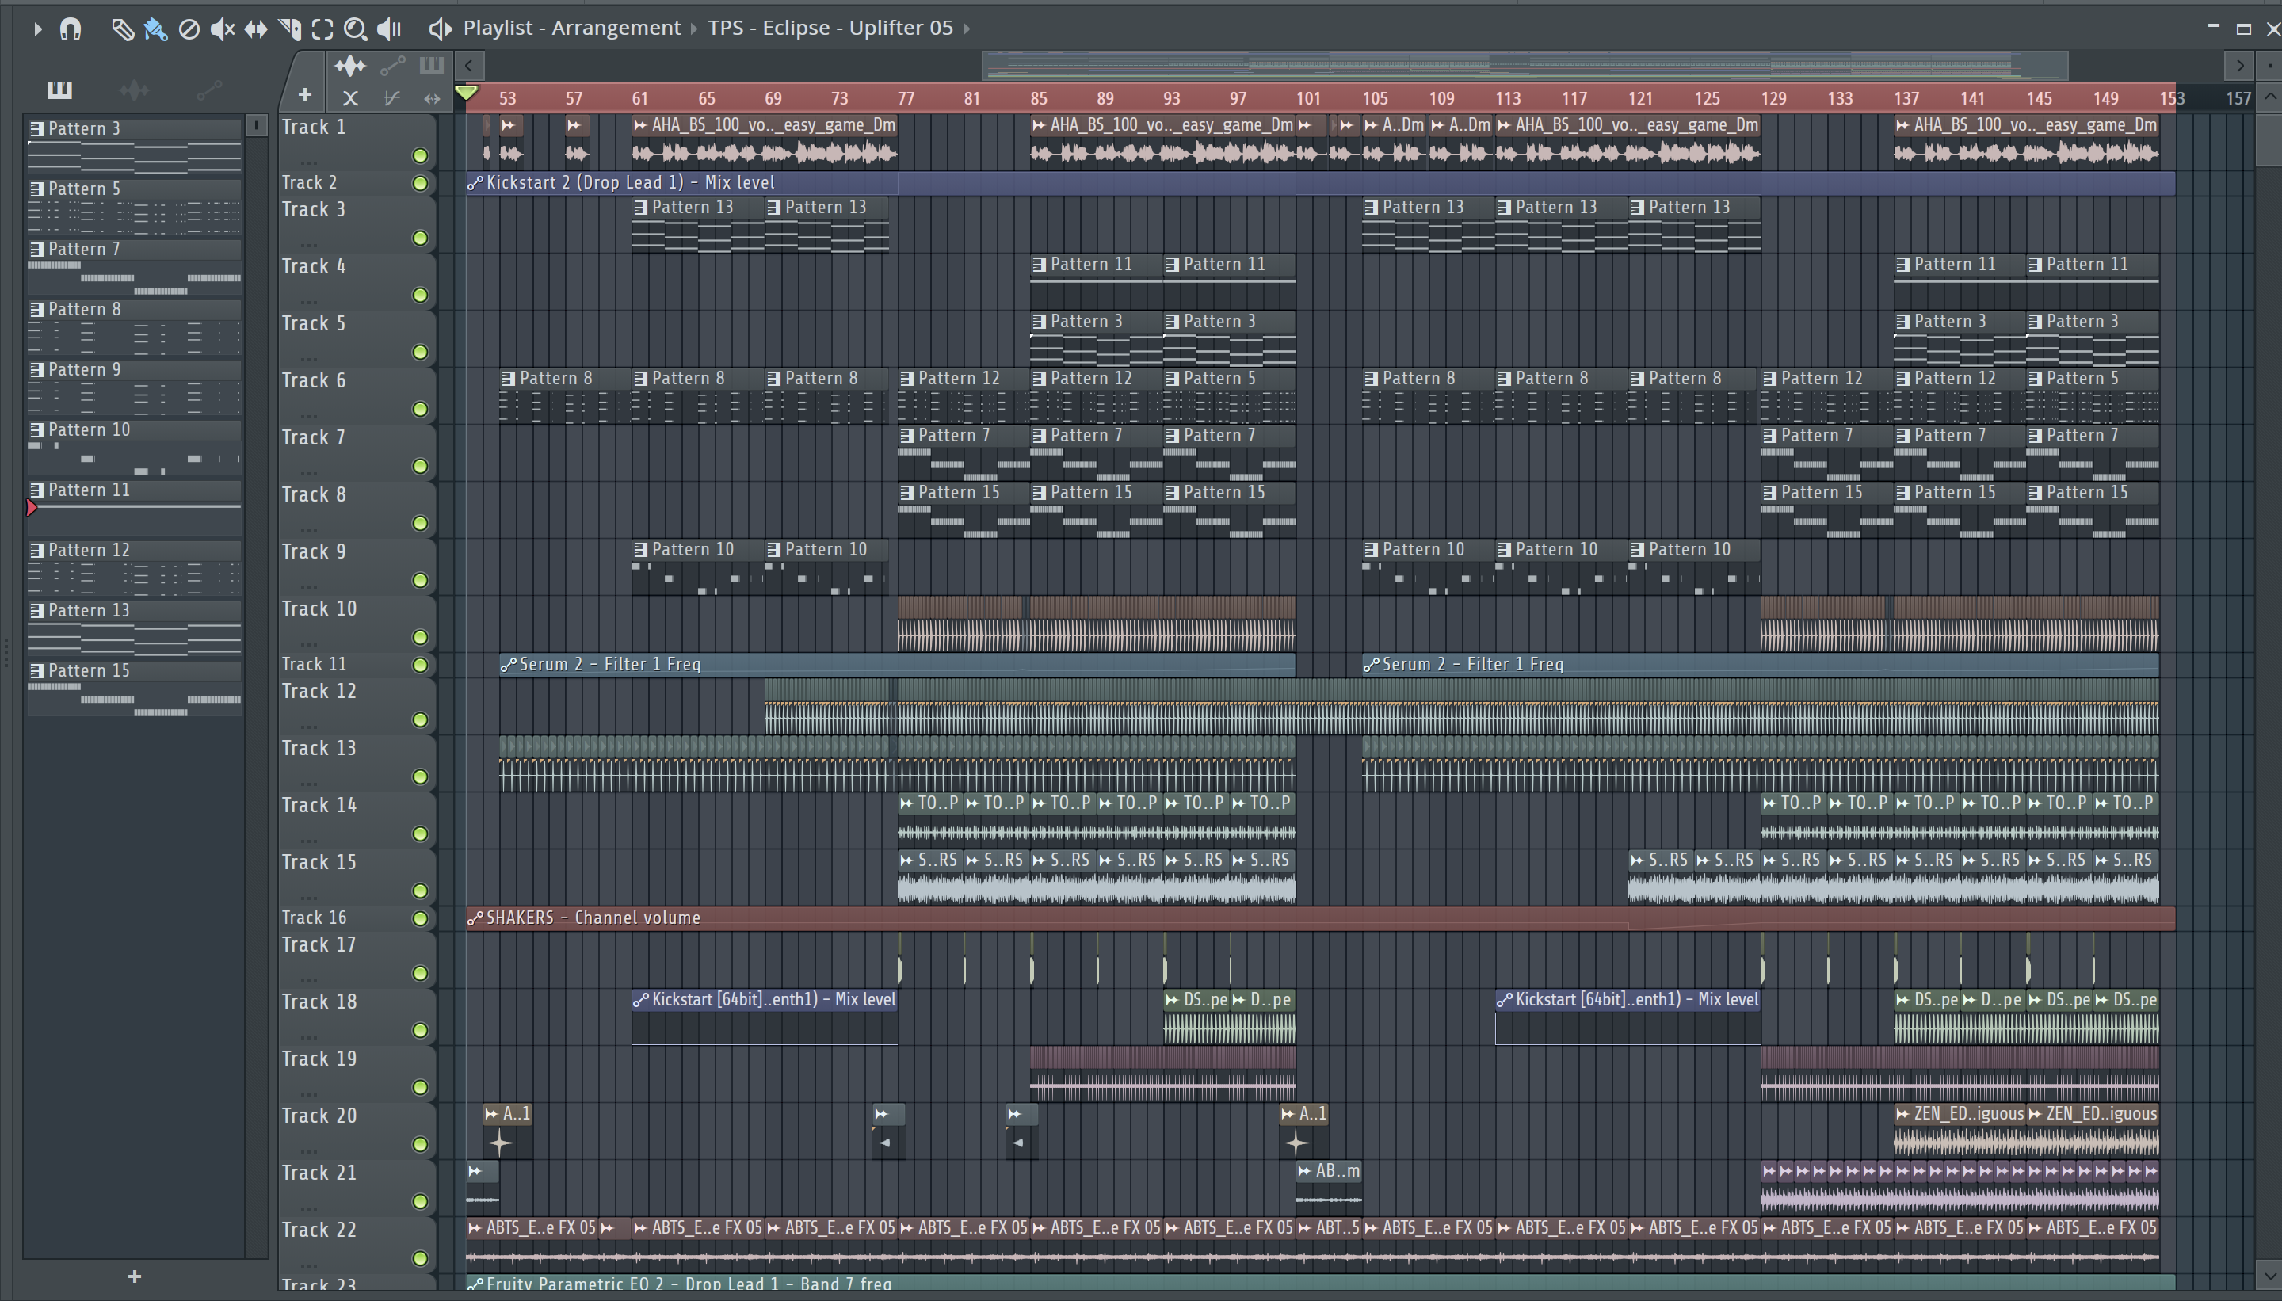Select the Mute tool

(x=222, y=29)
